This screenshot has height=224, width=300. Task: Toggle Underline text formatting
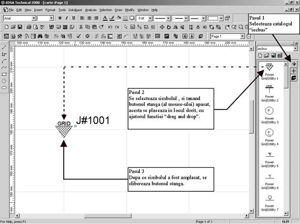[x=73, y=19]
